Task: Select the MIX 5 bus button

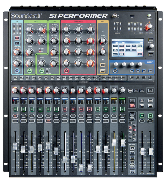Action: click(40, 77)
